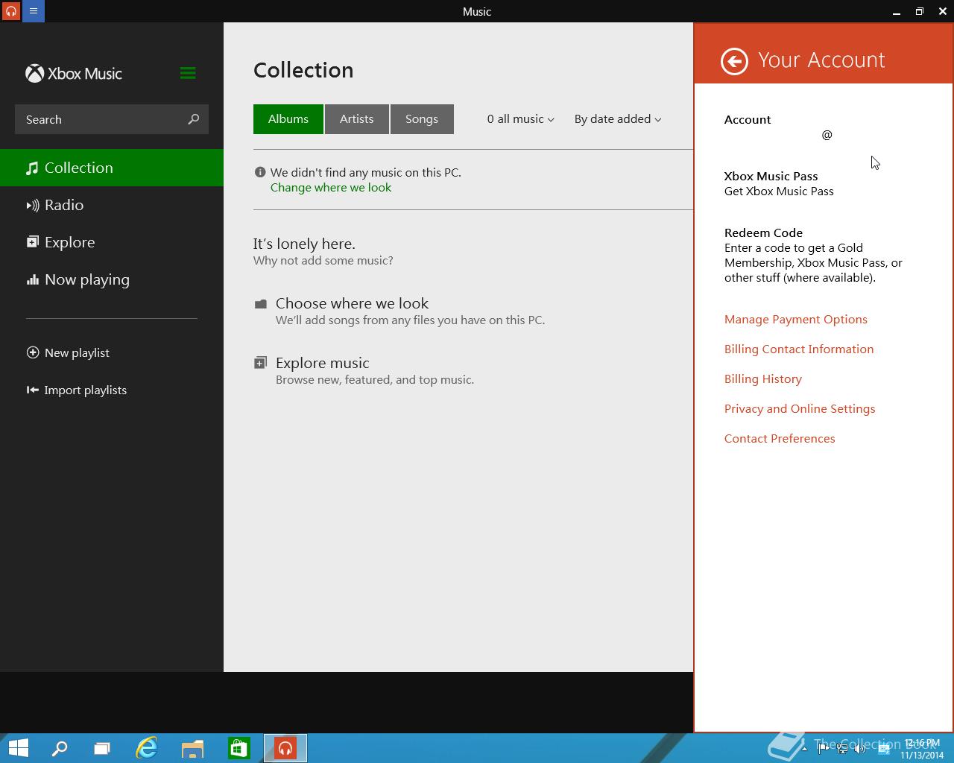
Task: Open the app menu icon in title bar
Action: point(34,11)
